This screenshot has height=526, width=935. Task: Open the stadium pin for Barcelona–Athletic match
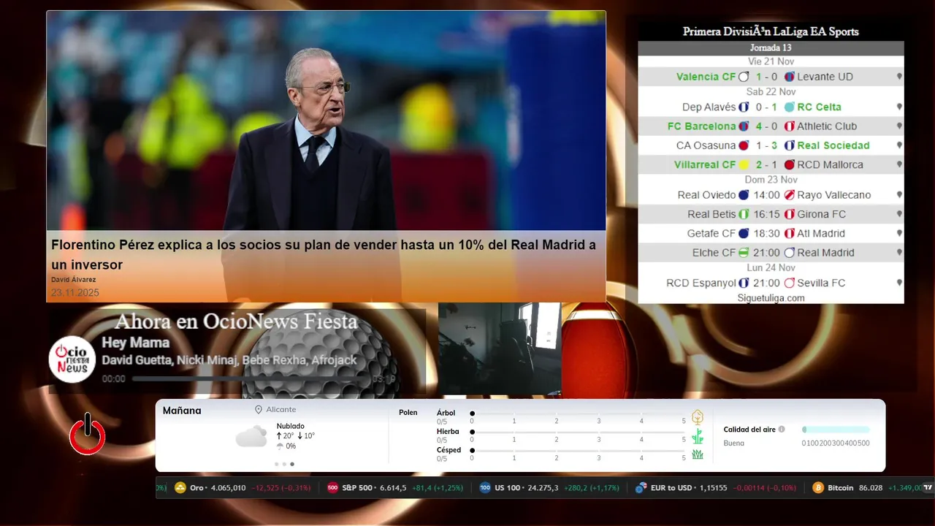point(899,126)
